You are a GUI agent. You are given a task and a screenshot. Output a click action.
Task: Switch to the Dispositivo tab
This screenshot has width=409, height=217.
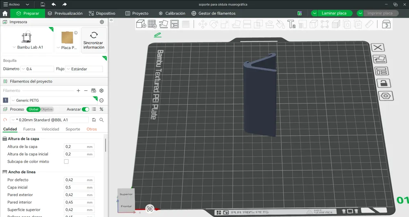(102, 13)
